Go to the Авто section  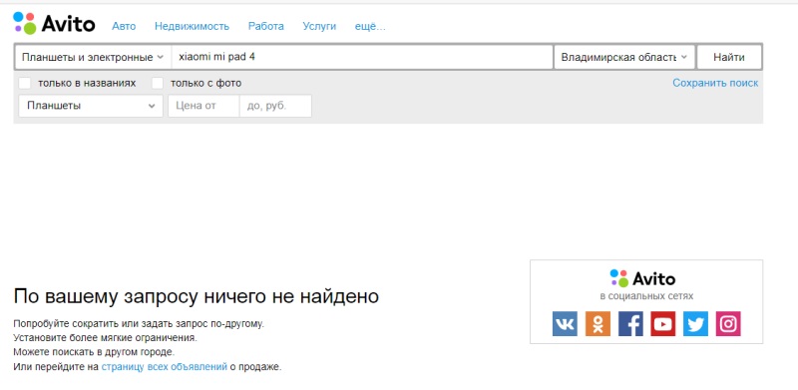click(x=124, y=27)
